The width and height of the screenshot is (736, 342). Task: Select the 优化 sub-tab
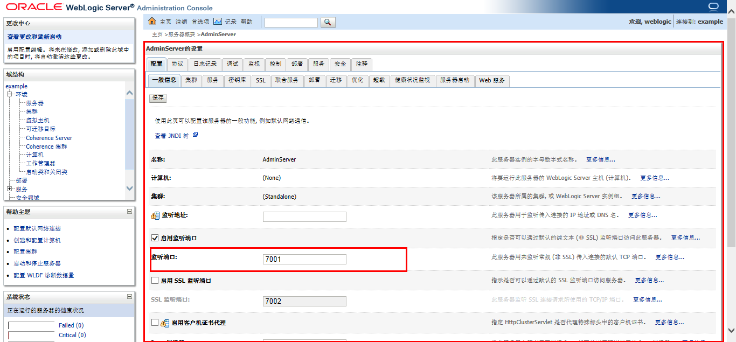[x=358, y=80]
